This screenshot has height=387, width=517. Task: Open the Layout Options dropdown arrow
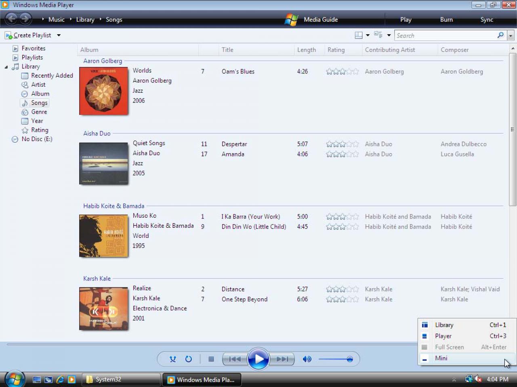point(368,35)
